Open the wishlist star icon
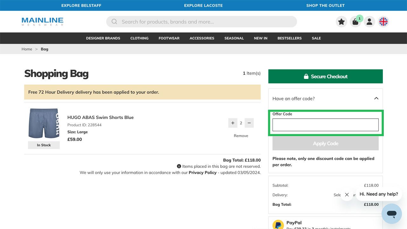407x229 pixels. [x=341, y=22]
